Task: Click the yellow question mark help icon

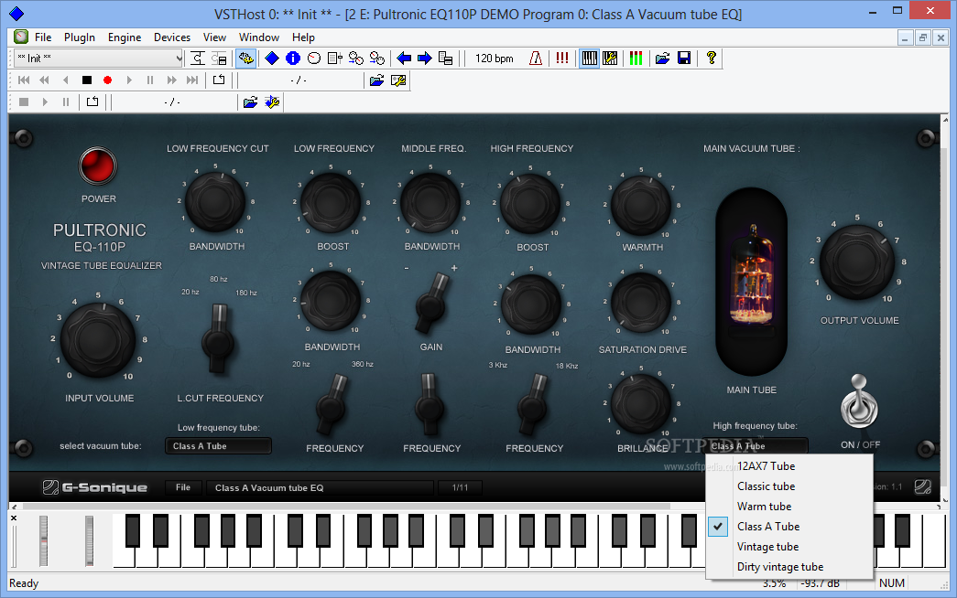Action: tap(711, 59)
